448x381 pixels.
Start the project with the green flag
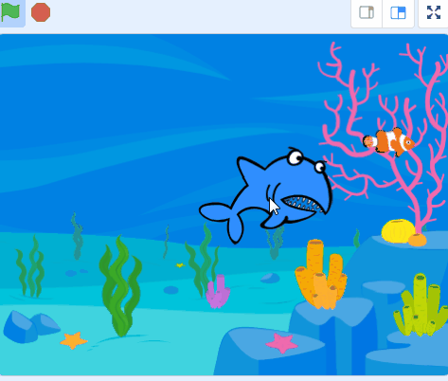pyautogui.click(x=10, y=12)
